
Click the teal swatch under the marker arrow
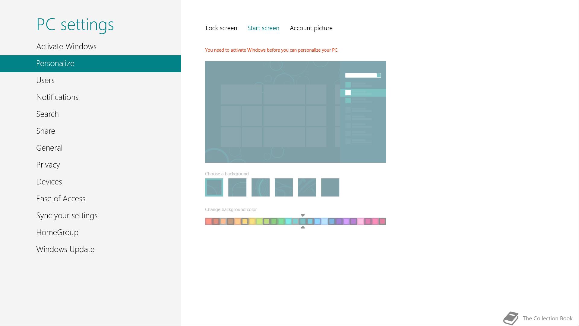point(303,221)
